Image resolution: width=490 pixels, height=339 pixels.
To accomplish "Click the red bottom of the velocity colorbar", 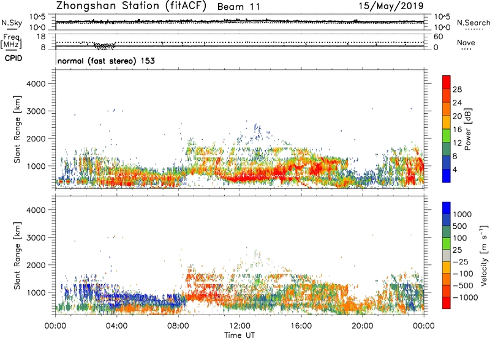I will [447, 303].
